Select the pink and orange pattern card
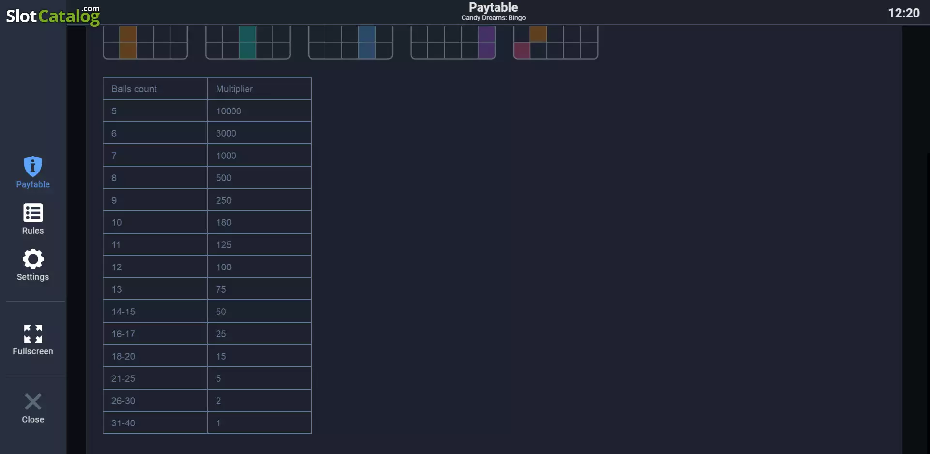The height and width of the screenshot is (454, 930). 556,43
